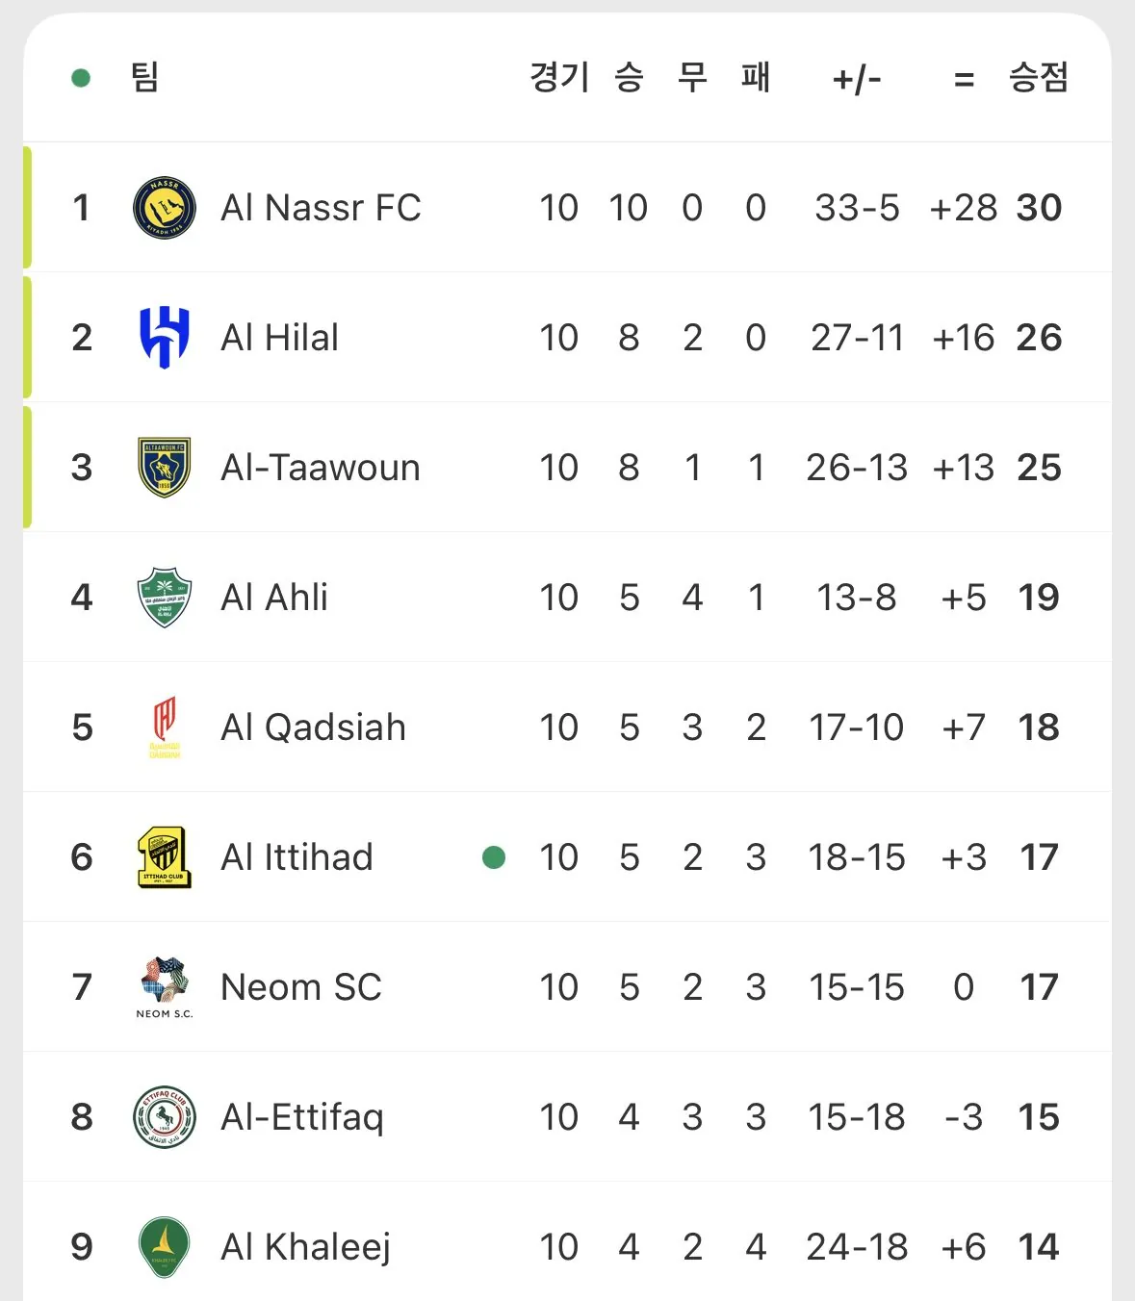The height and width of the screenshot is (1301, 1135).
Task: Tap the Al Ittihad yellow-black badge
Action: coord(165,857)
